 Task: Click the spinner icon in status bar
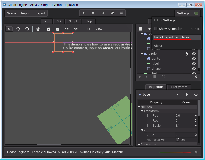click(196, 152)
